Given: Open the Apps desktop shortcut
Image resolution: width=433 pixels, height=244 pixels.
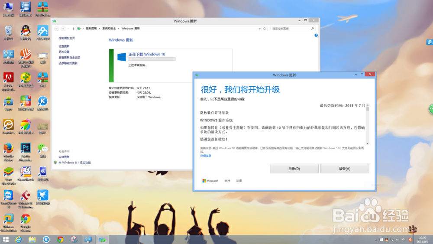Looking at the screenshot, I should [9, 103].
